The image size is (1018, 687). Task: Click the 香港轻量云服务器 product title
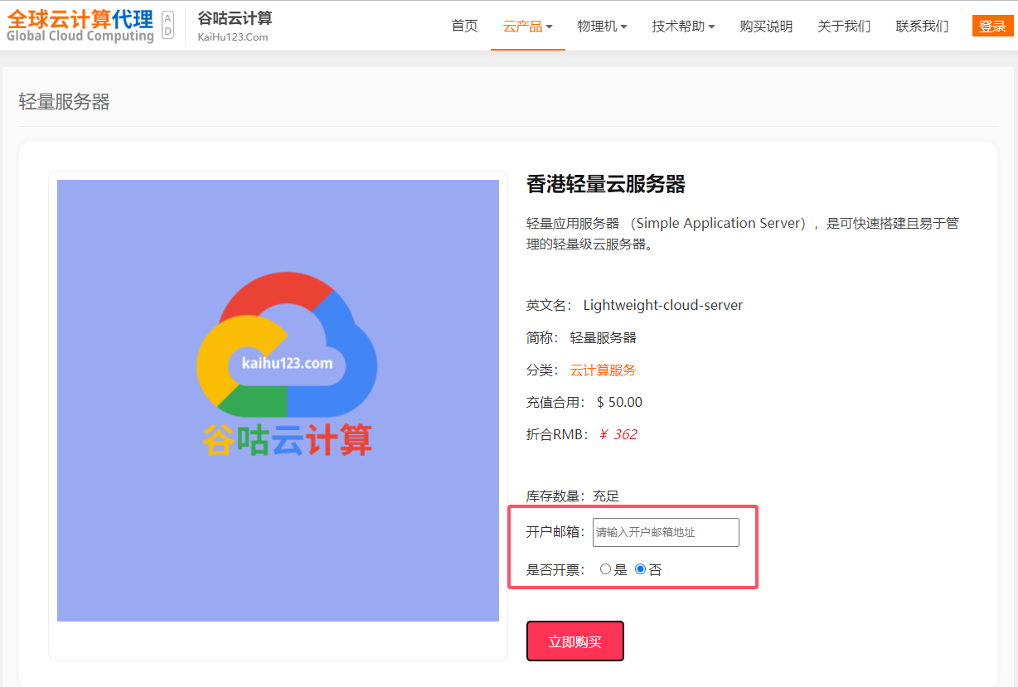(x=606, y=184)
